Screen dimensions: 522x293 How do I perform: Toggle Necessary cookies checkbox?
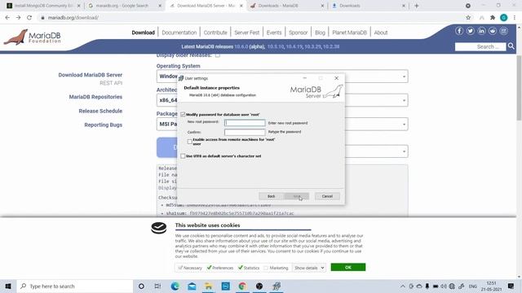click(x=180, y=268)
